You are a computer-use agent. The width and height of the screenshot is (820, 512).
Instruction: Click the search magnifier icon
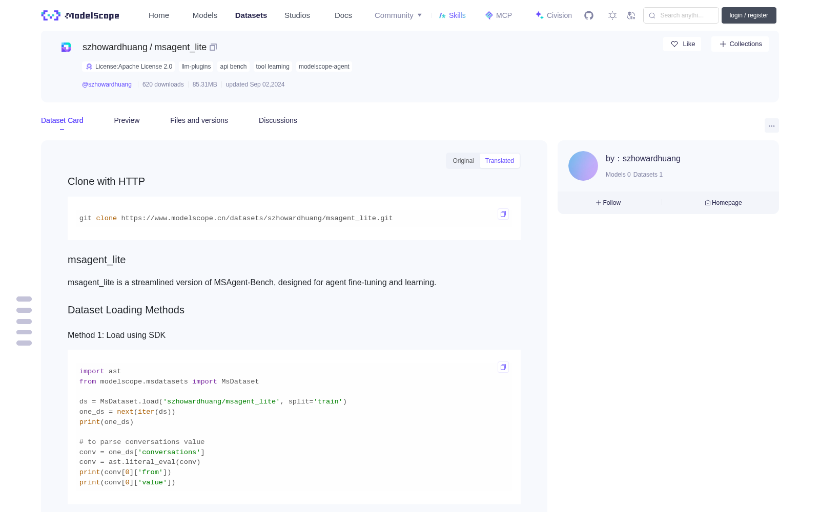652,15
